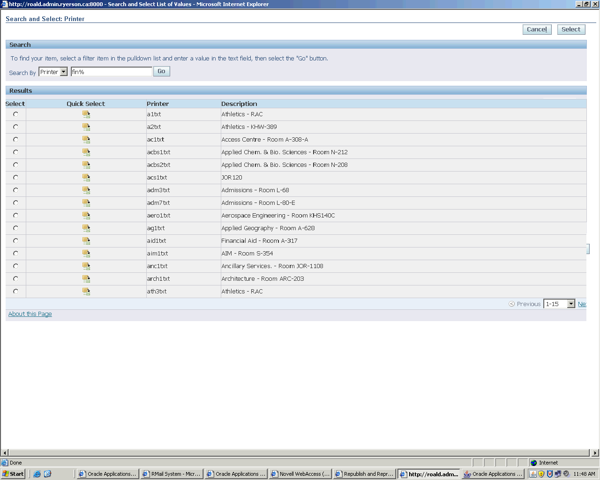
Task: Open the About this Page link
Action: [30, 314]
